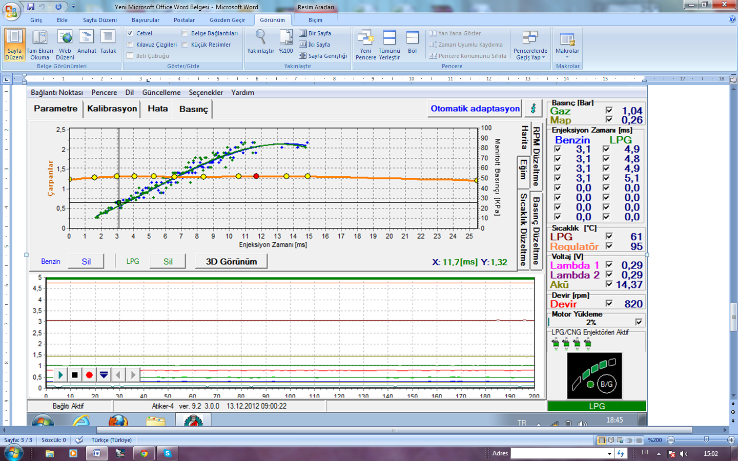
Task: Toggle the Devir rpm checkbox in the picture
Action: point(609,303)
